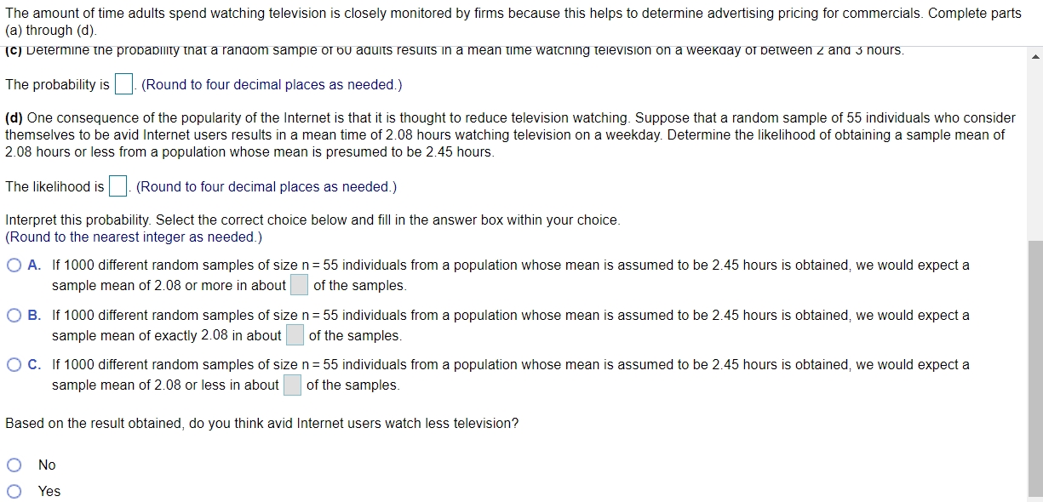The height and width of the screenshot is (502, 1043).
Task: Click the bold C. choice label
Action: (32, 364)
